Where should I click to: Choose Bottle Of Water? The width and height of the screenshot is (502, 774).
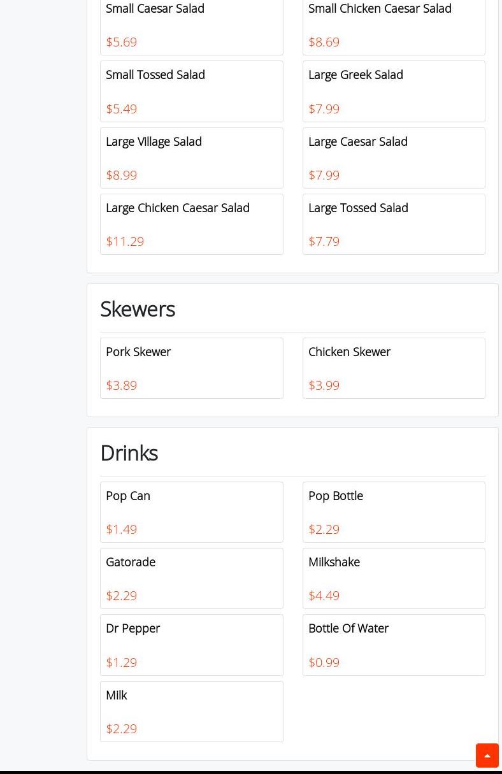tap(394, 645)
